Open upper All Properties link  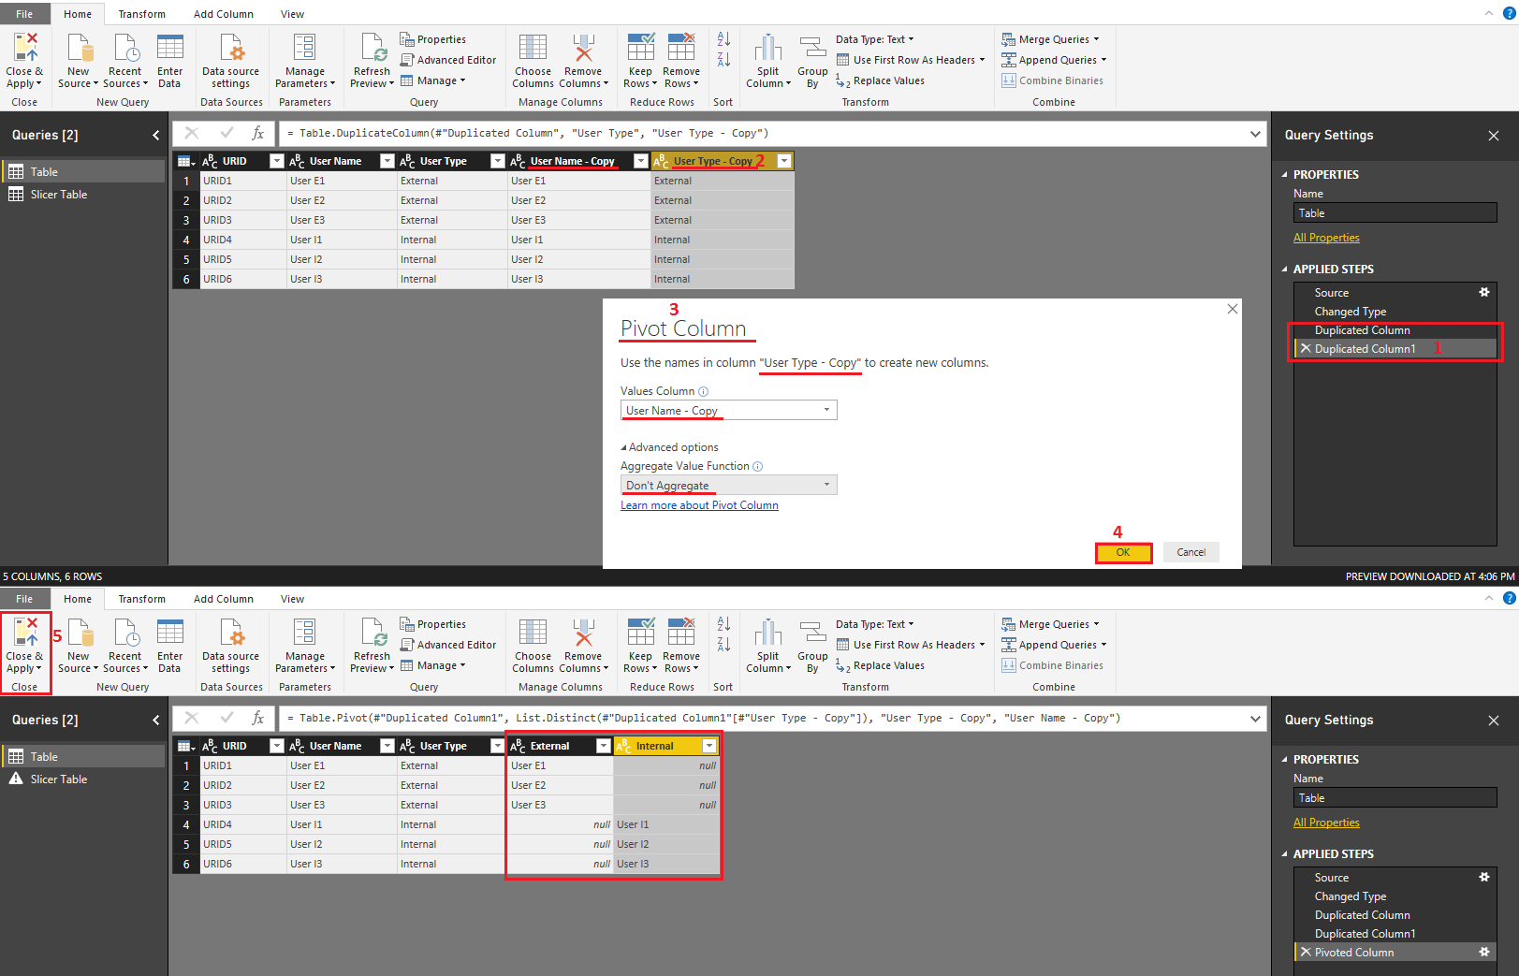click(1326, 238)
